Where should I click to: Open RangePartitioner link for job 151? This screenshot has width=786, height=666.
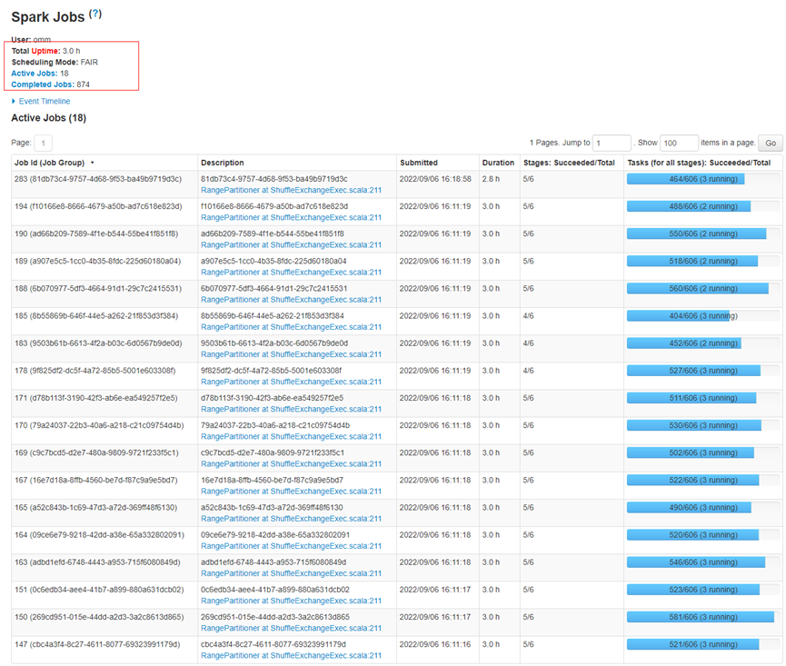(292, 601)
